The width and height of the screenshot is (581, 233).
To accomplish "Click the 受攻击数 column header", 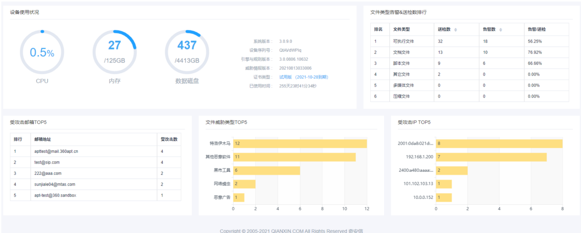I will click(x=169, y=139).
